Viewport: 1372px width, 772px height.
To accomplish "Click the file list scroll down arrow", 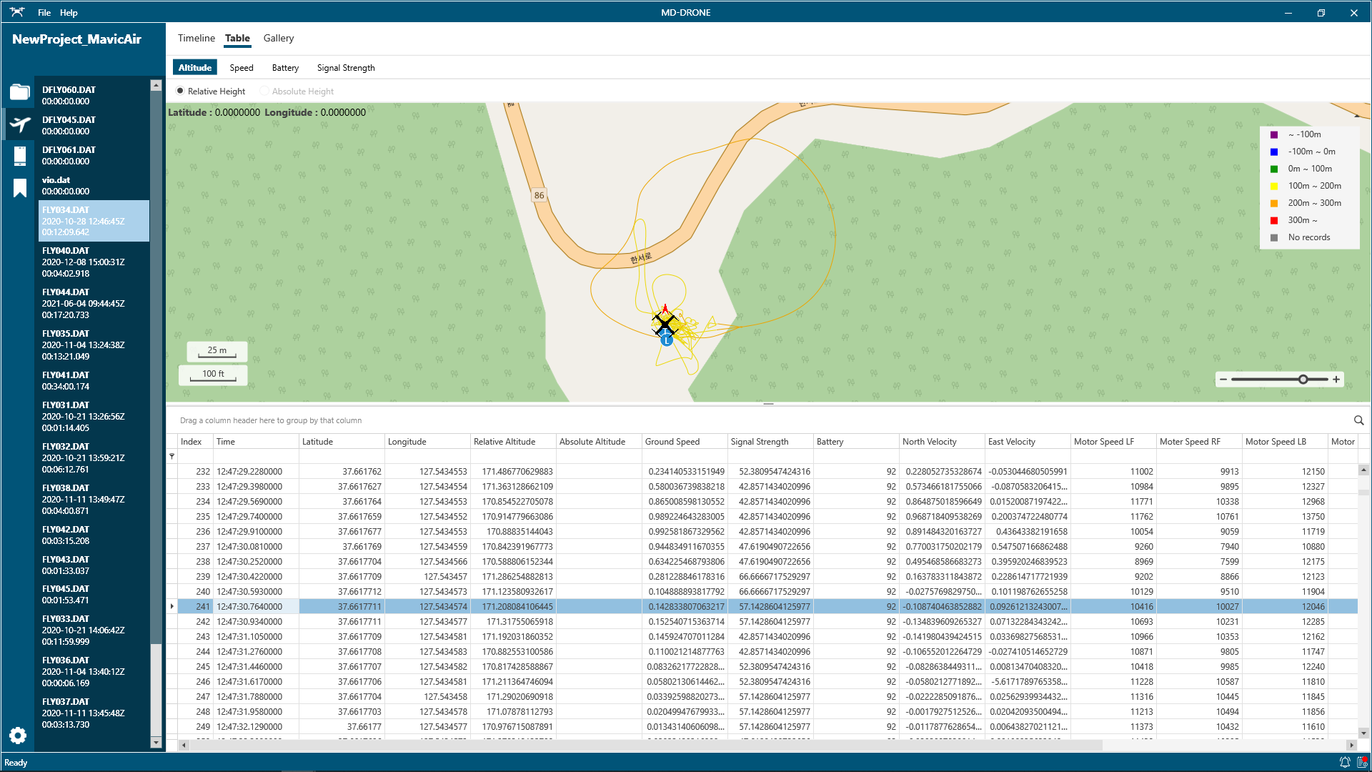I will (x=156, y=743).
